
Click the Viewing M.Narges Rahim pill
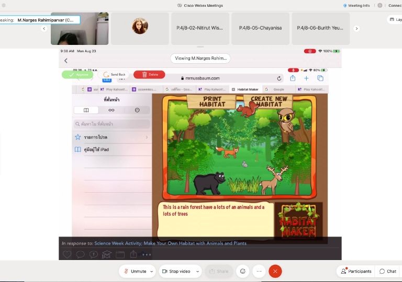tap(200, 58)
